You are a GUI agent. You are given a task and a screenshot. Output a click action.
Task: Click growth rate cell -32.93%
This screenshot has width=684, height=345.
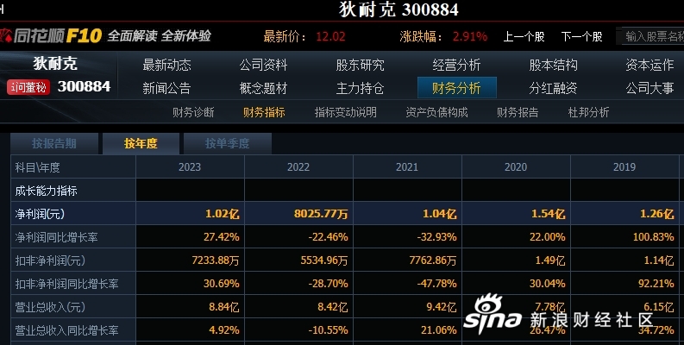436,237
